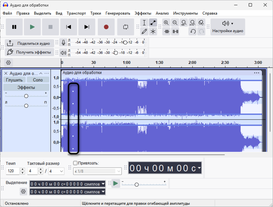Click the microphone record meter icon
Viewport: 273px width, 207px height.
pos(63,42)
